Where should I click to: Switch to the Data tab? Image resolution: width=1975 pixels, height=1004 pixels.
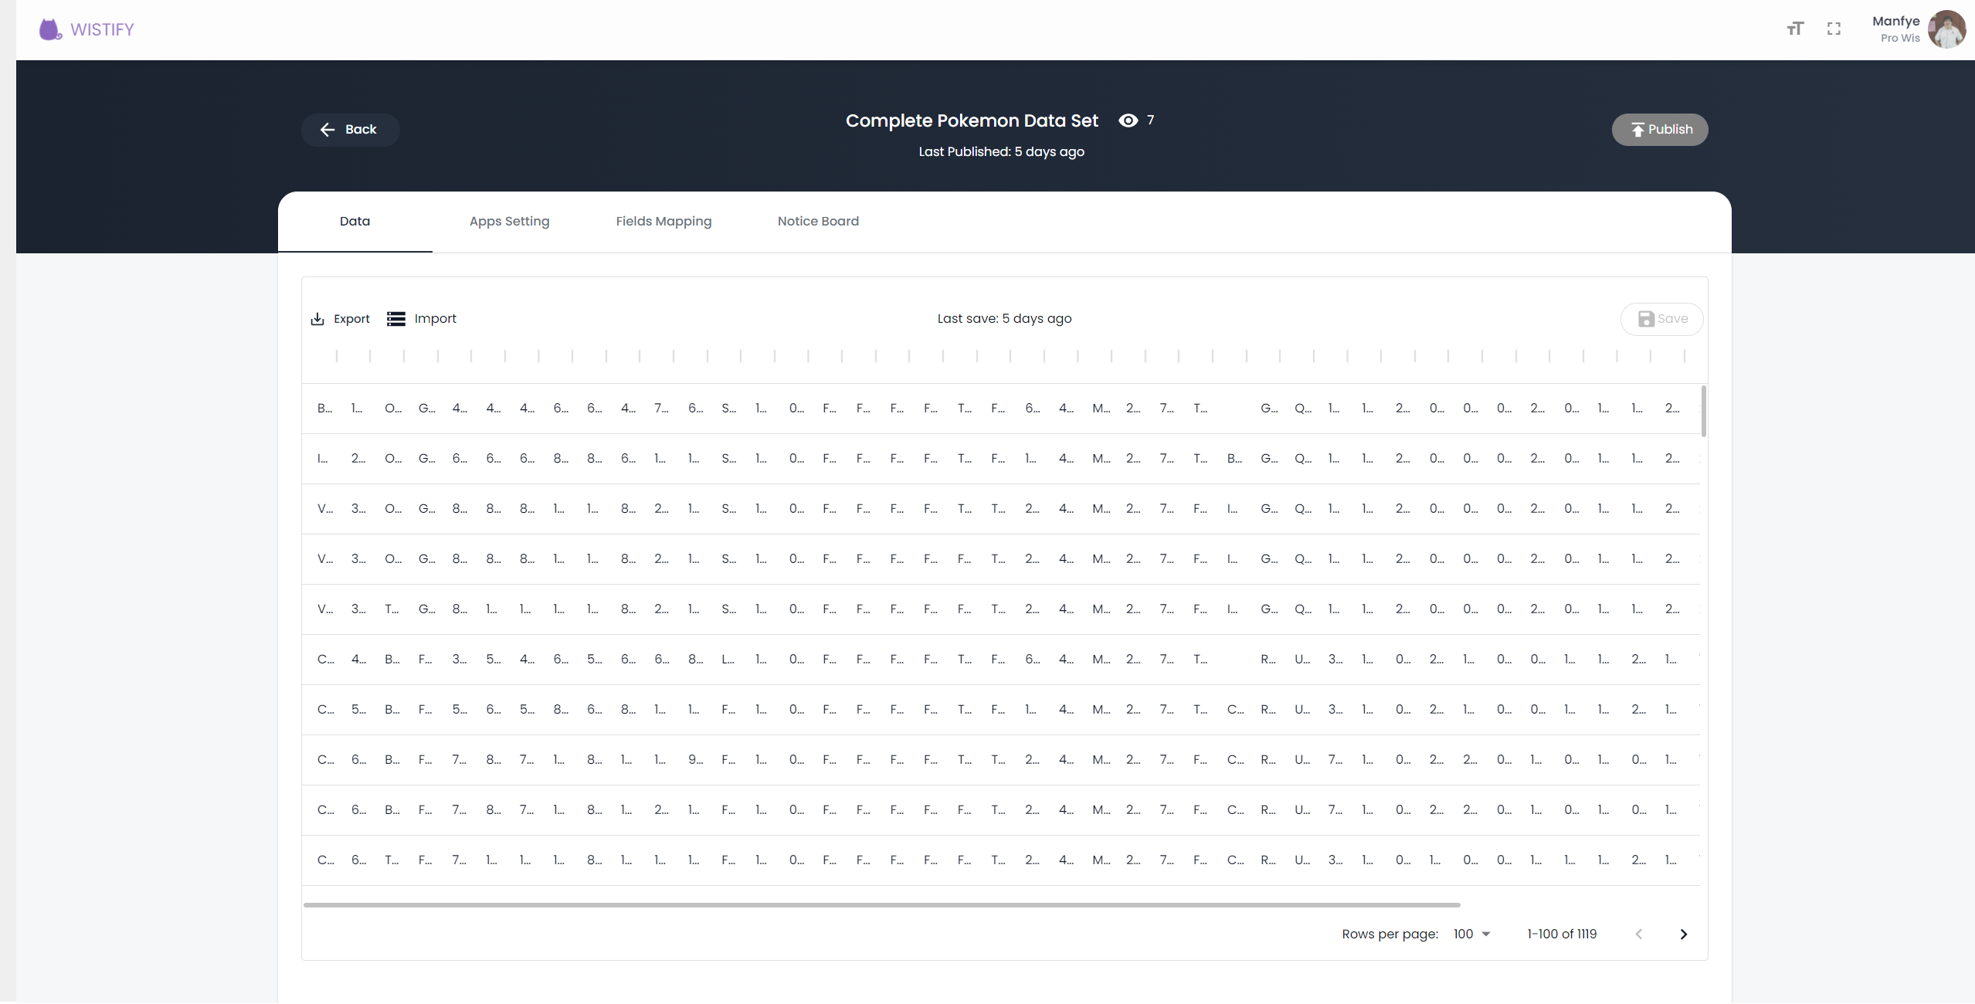pos(355,222)
